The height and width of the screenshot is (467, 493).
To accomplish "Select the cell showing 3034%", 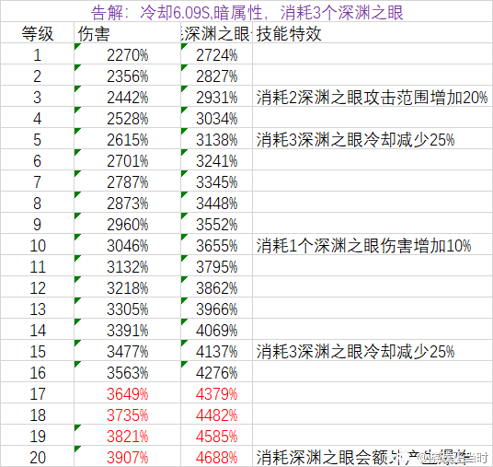I will (x=217, y=117).
